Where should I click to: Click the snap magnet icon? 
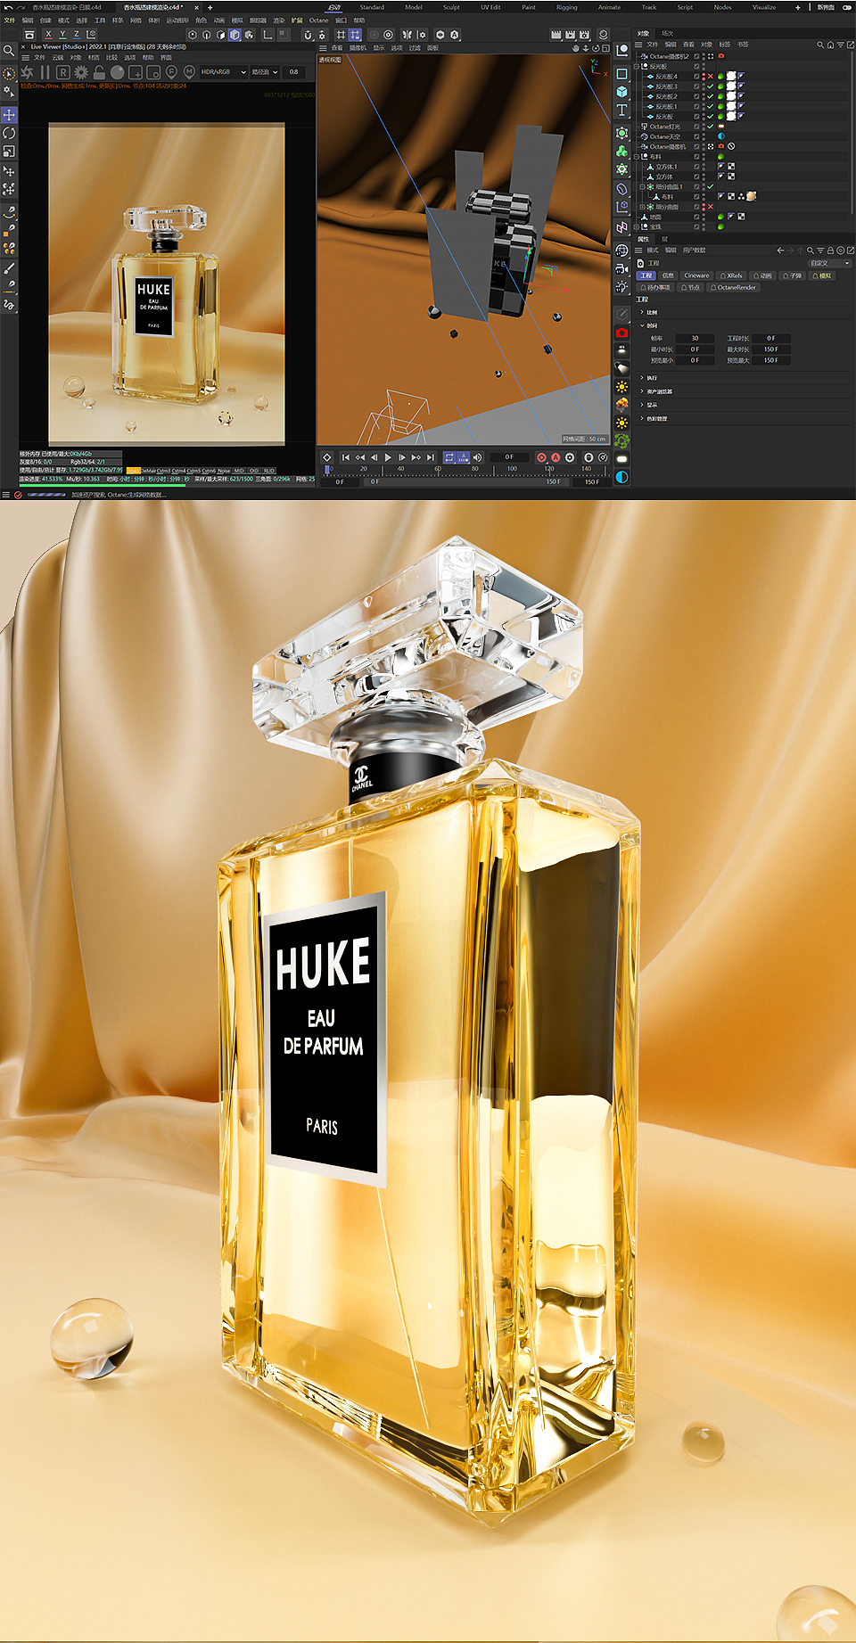click(308, 35)
